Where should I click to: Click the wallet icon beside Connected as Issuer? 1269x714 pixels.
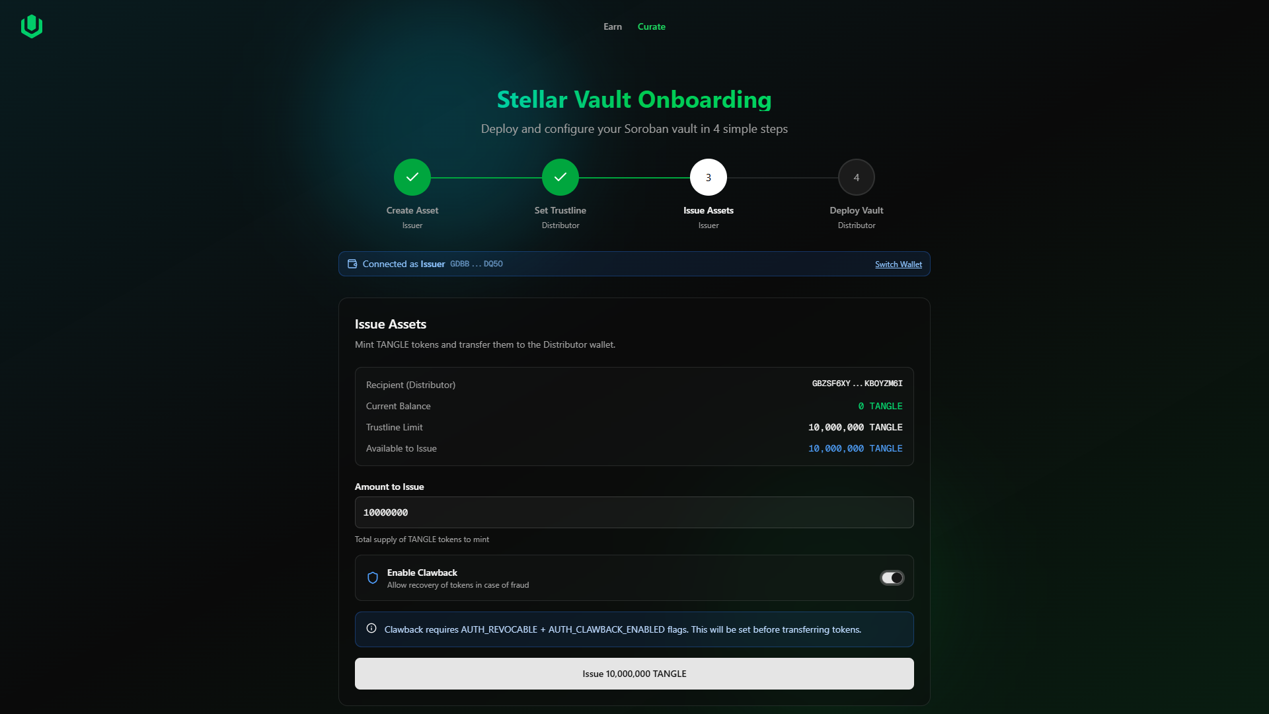tap(352, 264)
